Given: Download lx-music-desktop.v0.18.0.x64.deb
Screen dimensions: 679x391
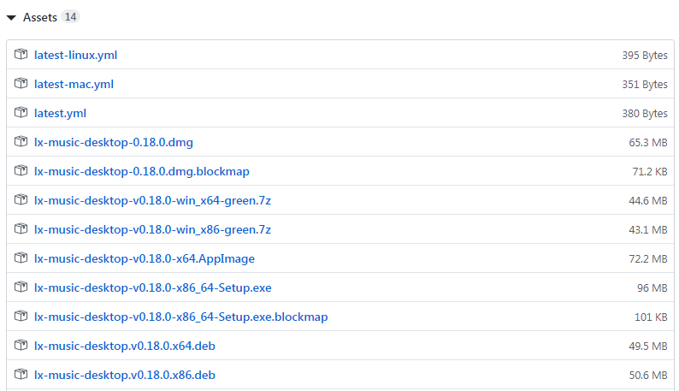Looking at the screenshot, I should tap(125, 346).
